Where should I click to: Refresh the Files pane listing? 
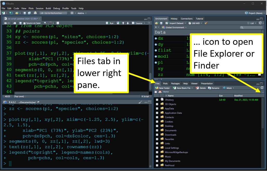(x=262, y=88)
